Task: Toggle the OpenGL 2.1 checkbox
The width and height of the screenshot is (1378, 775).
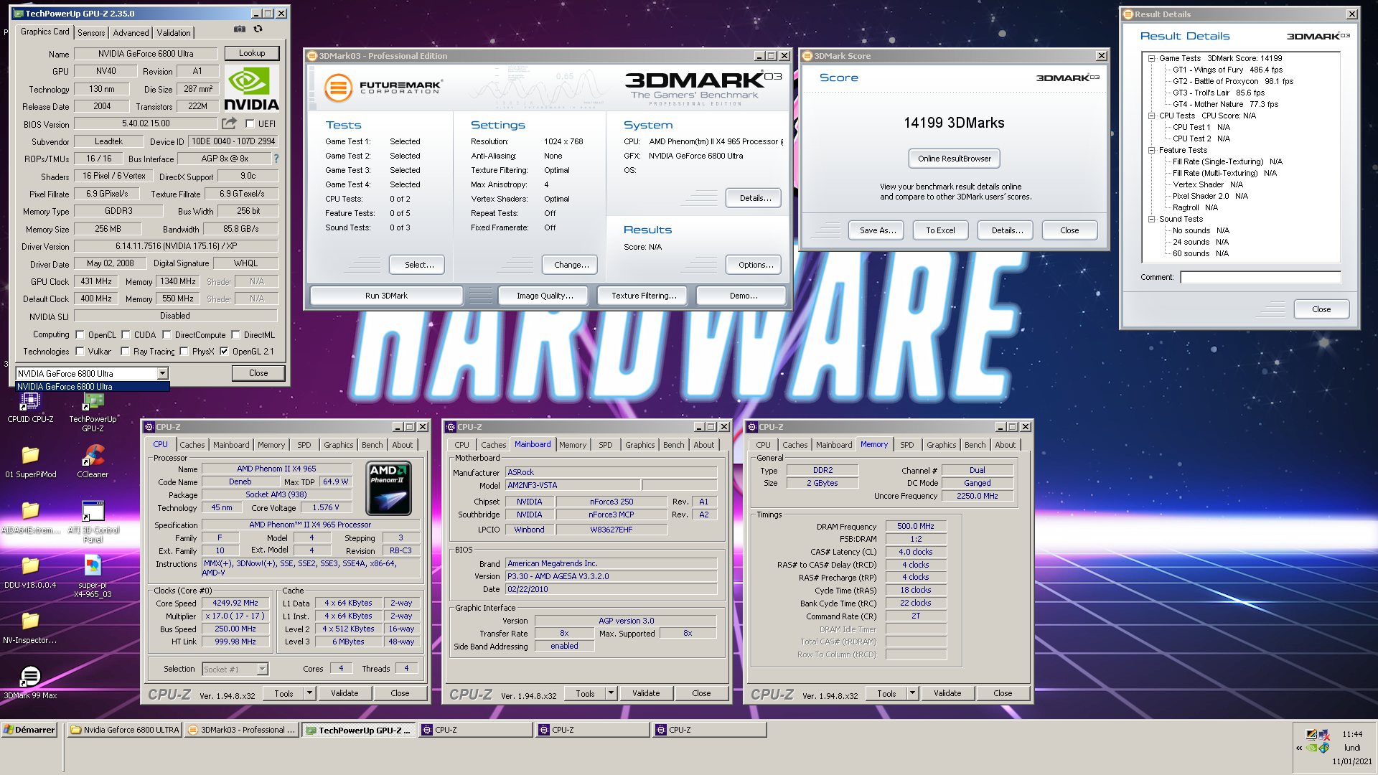Action: pyautogui.click(x=224, y=351)
